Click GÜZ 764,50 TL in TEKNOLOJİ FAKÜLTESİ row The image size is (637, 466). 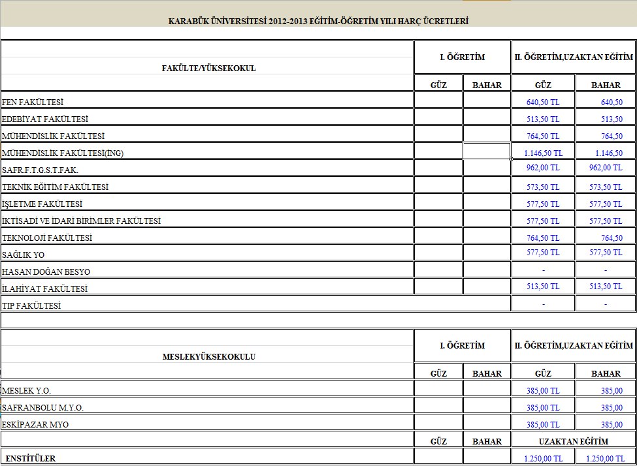coord(543,238)
